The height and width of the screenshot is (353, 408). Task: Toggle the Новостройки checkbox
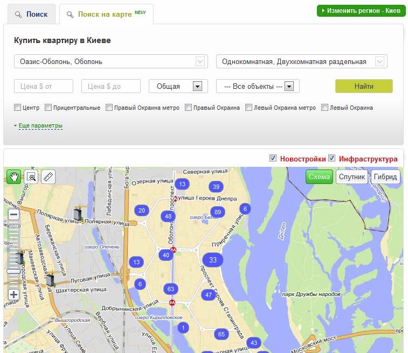tap(273, 158)
